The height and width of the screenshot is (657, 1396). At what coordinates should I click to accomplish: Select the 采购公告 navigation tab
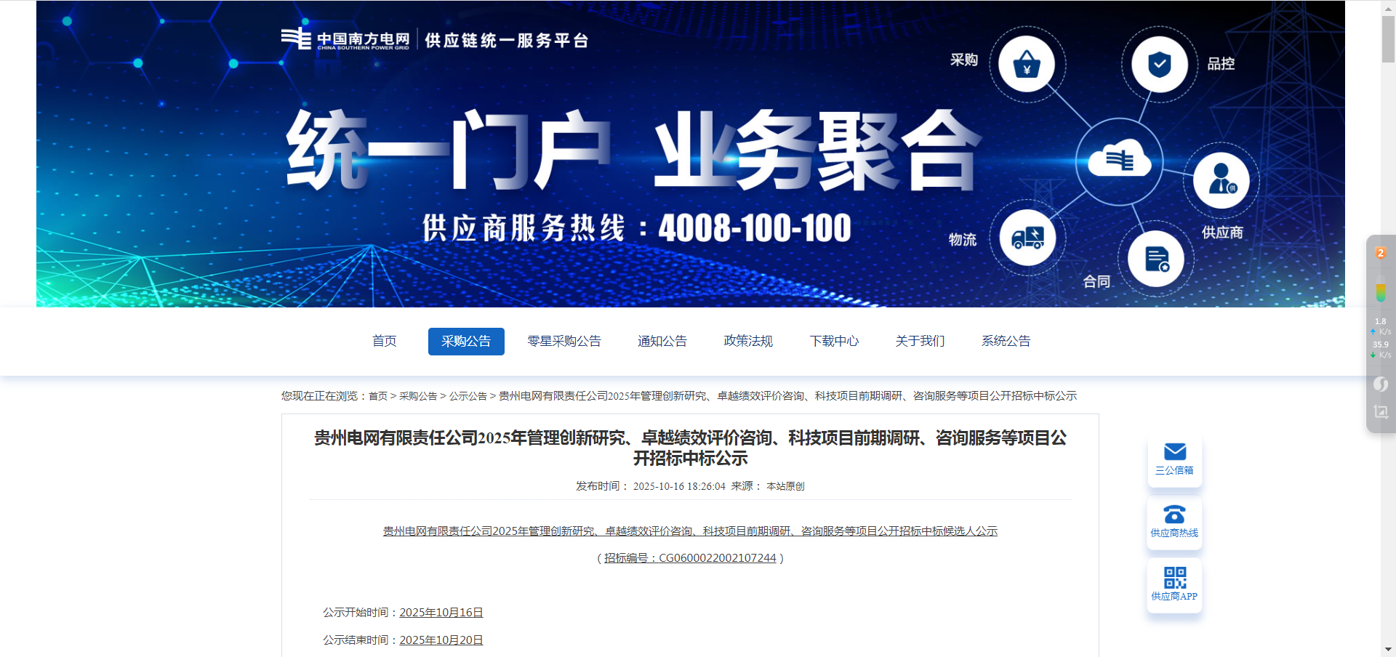pyautogui.click(x=466, y=342)
